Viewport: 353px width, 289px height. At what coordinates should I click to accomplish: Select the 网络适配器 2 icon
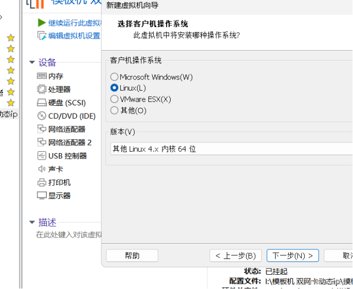[42, 142]
